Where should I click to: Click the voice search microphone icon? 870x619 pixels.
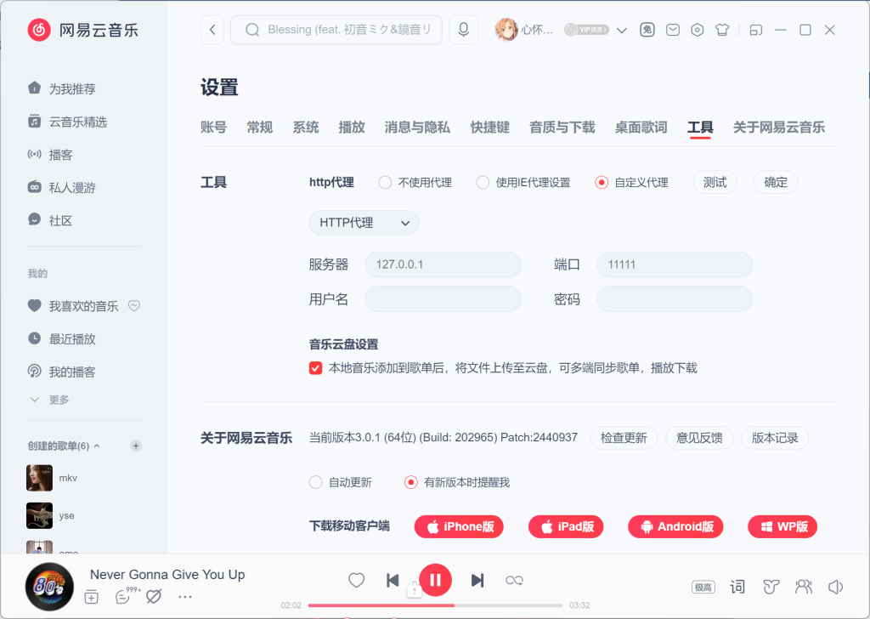pyautogui.click(x=463, y=30)
